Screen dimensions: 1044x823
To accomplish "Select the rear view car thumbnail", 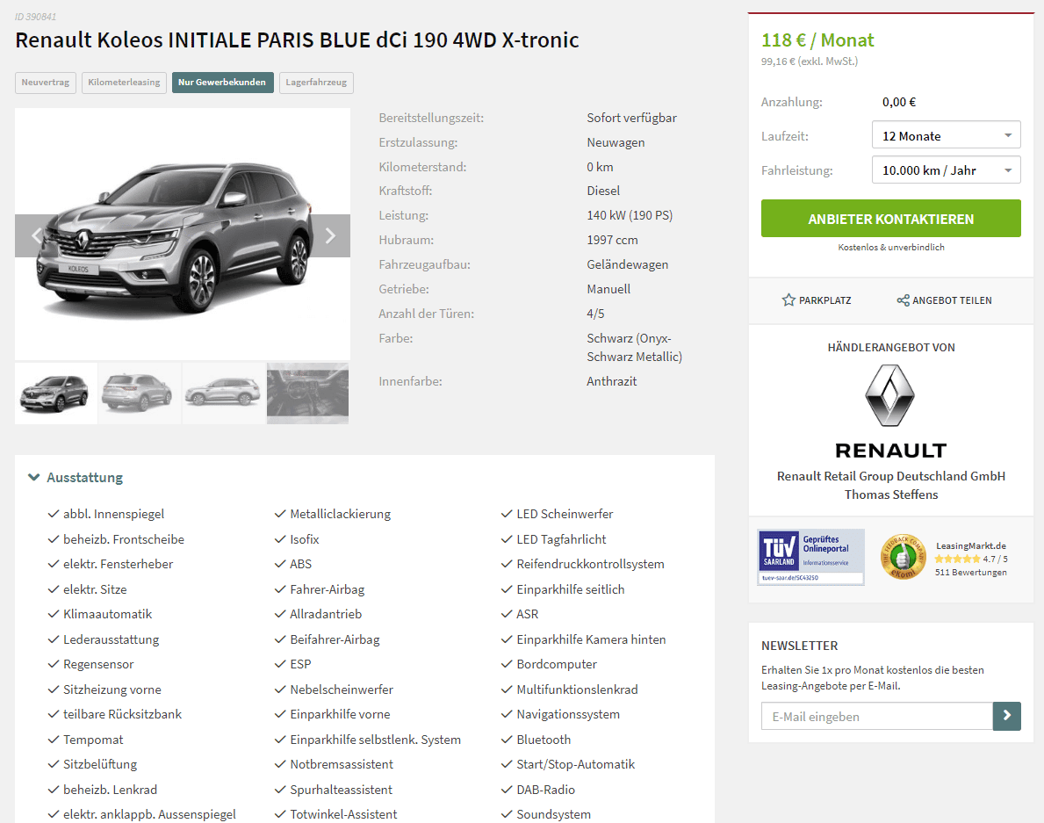I will tap(139, 393).
